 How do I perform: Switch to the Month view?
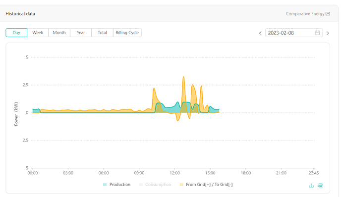click(59, 33)
